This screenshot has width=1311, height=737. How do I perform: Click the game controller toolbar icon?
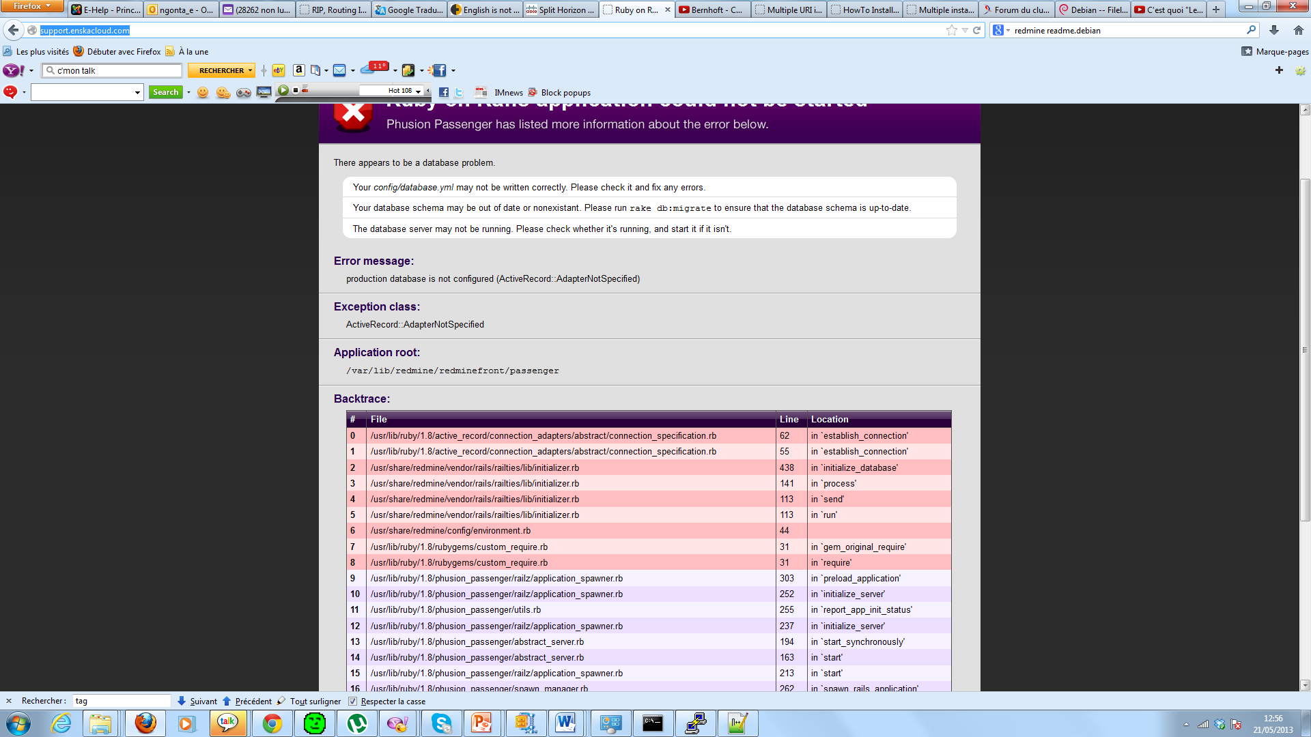pyautogui.click(x=244, y=92)
